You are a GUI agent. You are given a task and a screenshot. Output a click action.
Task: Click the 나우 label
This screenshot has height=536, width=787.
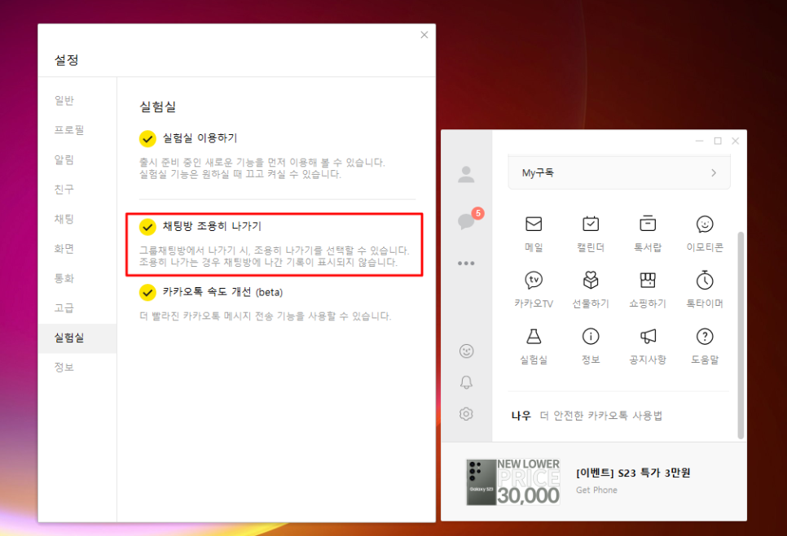click(x=521, y=416)
